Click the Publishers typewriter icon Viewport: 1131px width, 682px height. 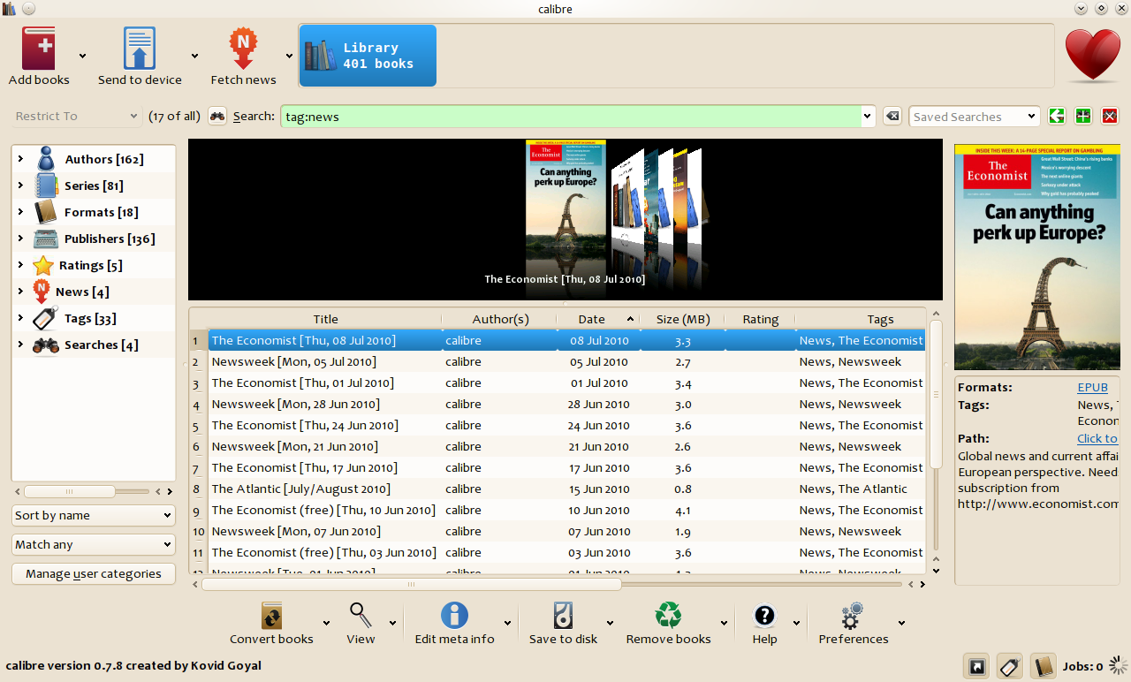coord(46,239)
